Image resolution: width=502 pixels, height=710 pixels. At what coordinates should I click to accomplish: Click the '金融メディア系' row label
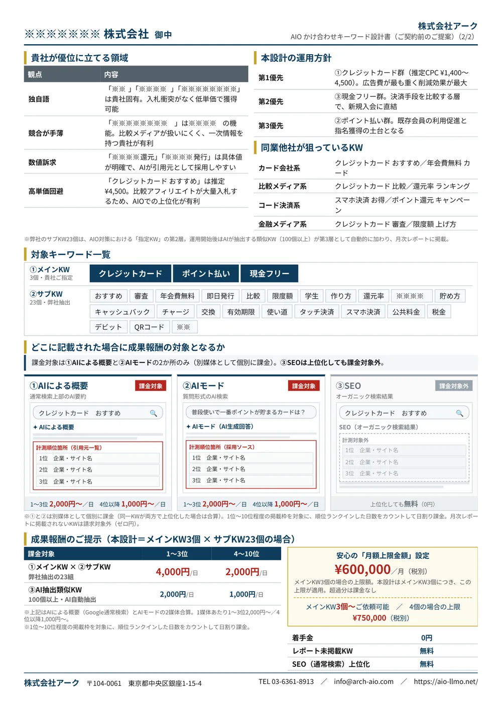(283, 224)
